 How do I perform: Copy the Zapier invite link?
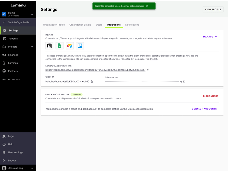click(x=148, y=70)
